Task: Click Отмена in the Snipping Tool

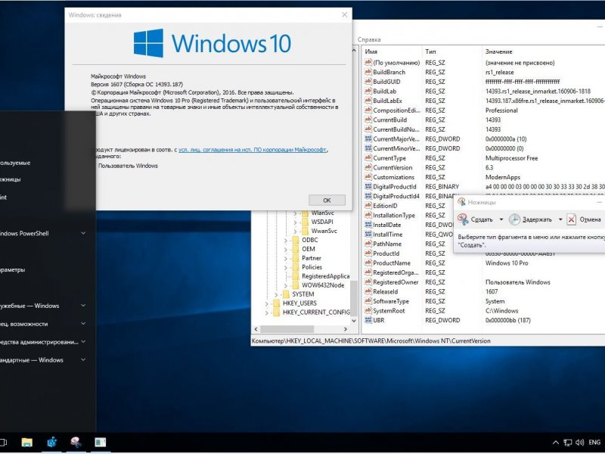Action: tap(590, 219)
